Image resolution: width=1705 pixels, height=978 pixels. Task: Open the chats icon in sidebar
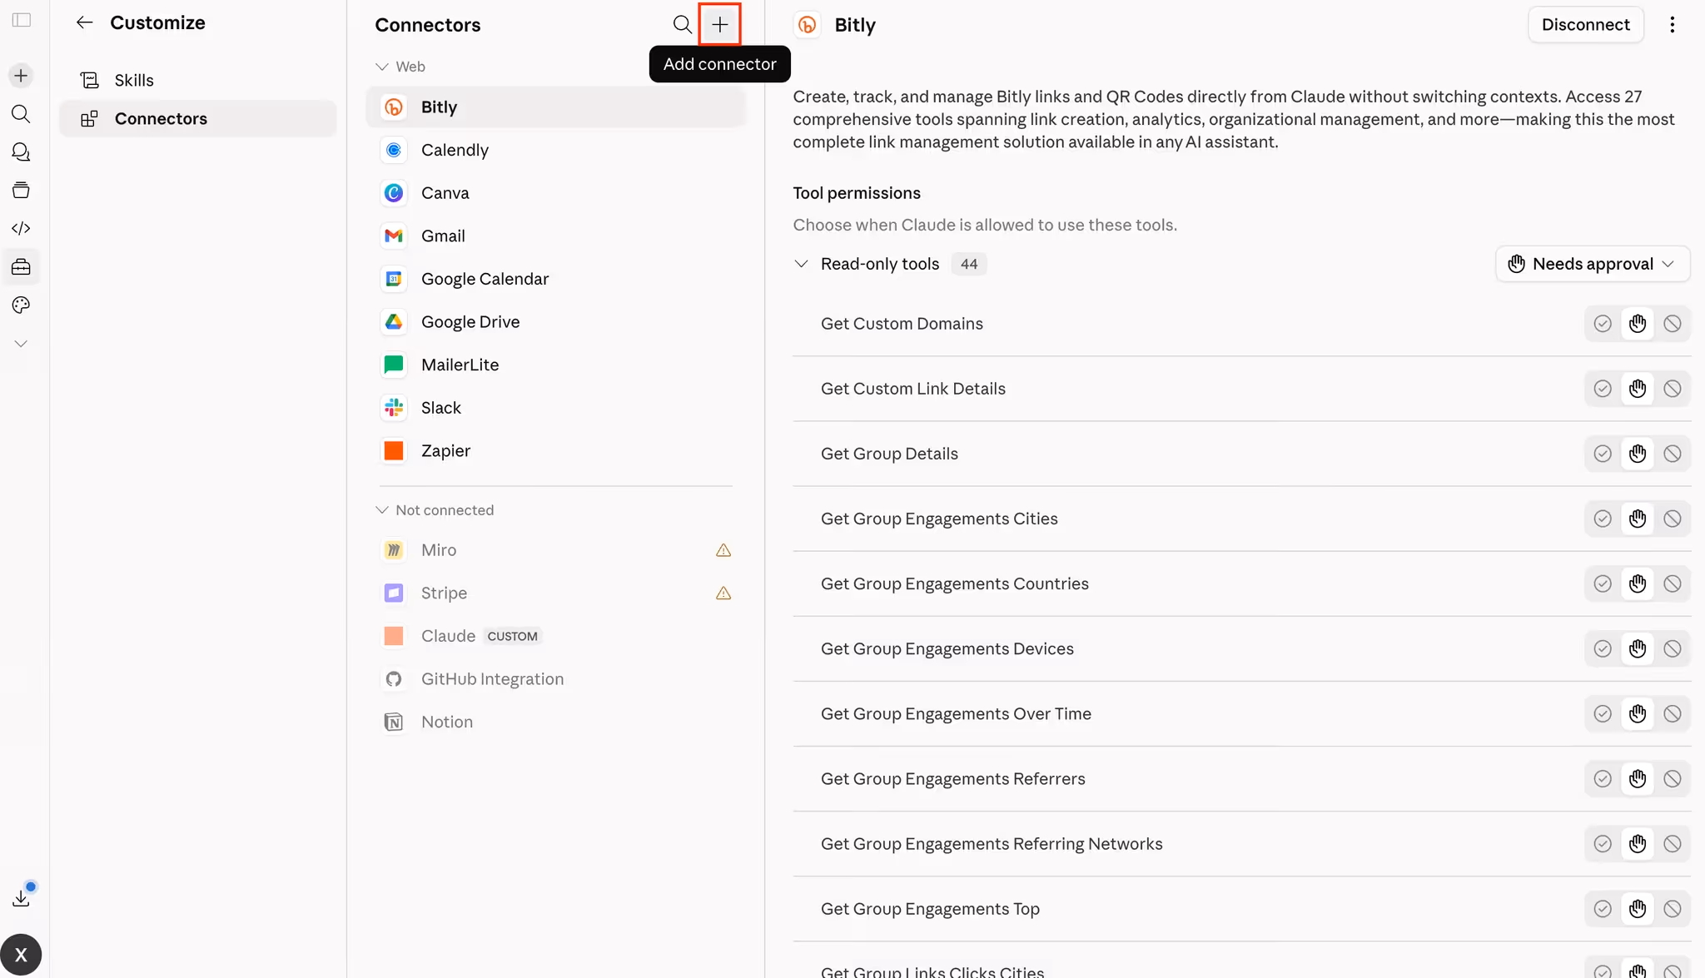[21, 152]
